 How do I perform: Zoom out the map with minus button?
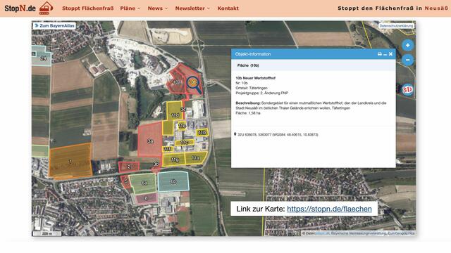pos(407,60)
